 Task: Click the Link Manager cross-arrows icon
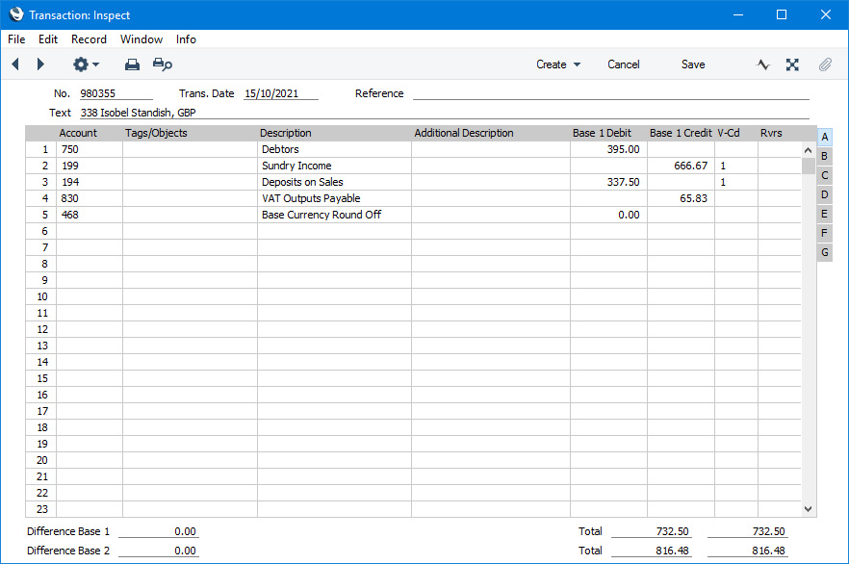click(793, 64)
